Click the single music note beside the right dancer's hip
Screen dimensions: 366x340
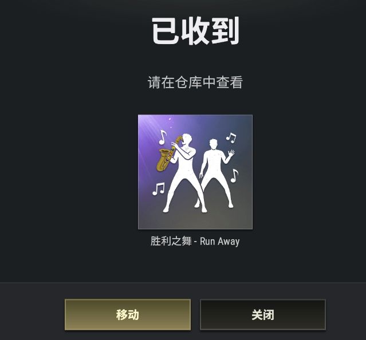point(234,176)
